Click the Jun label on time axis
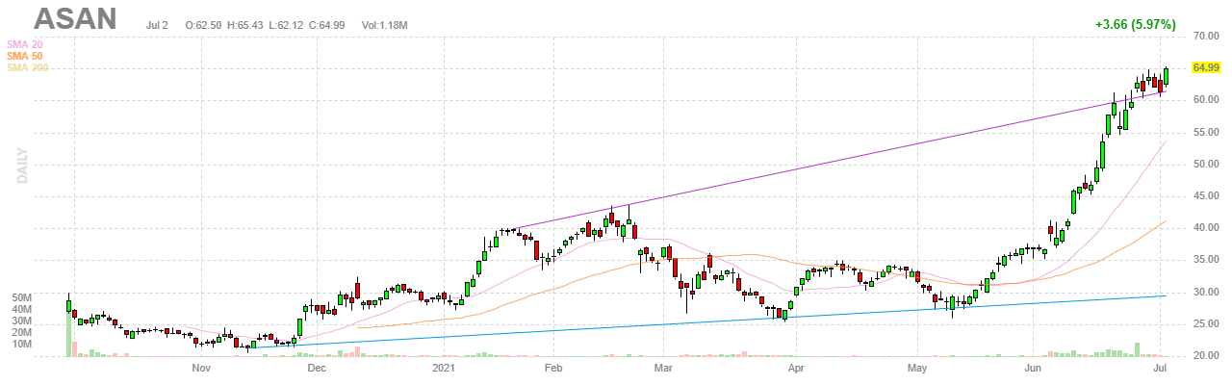 (x=1033, y=368)
